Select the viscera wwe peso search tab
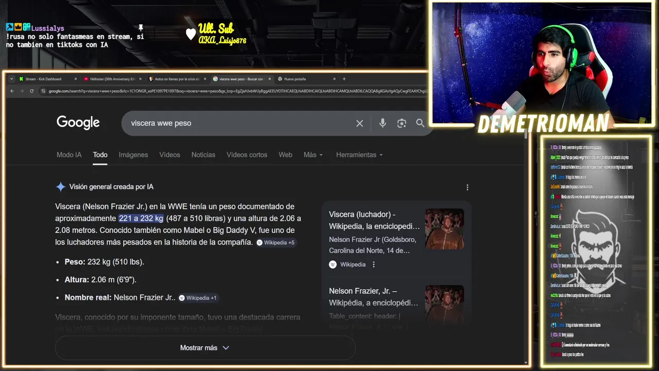The image size is (659, 371). (241, 79)
